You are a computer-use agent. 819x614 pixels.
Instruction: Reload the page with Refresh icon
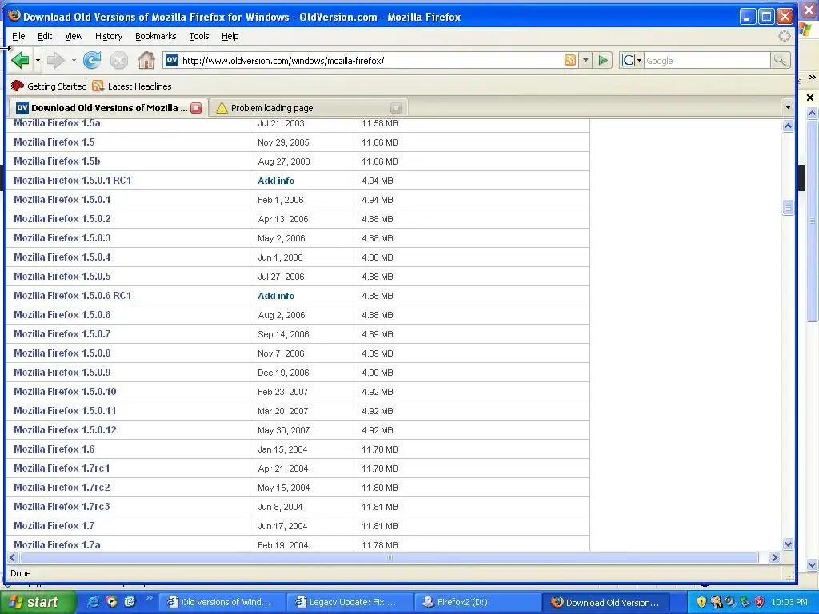pyautogui.click(x=92, y=61)
